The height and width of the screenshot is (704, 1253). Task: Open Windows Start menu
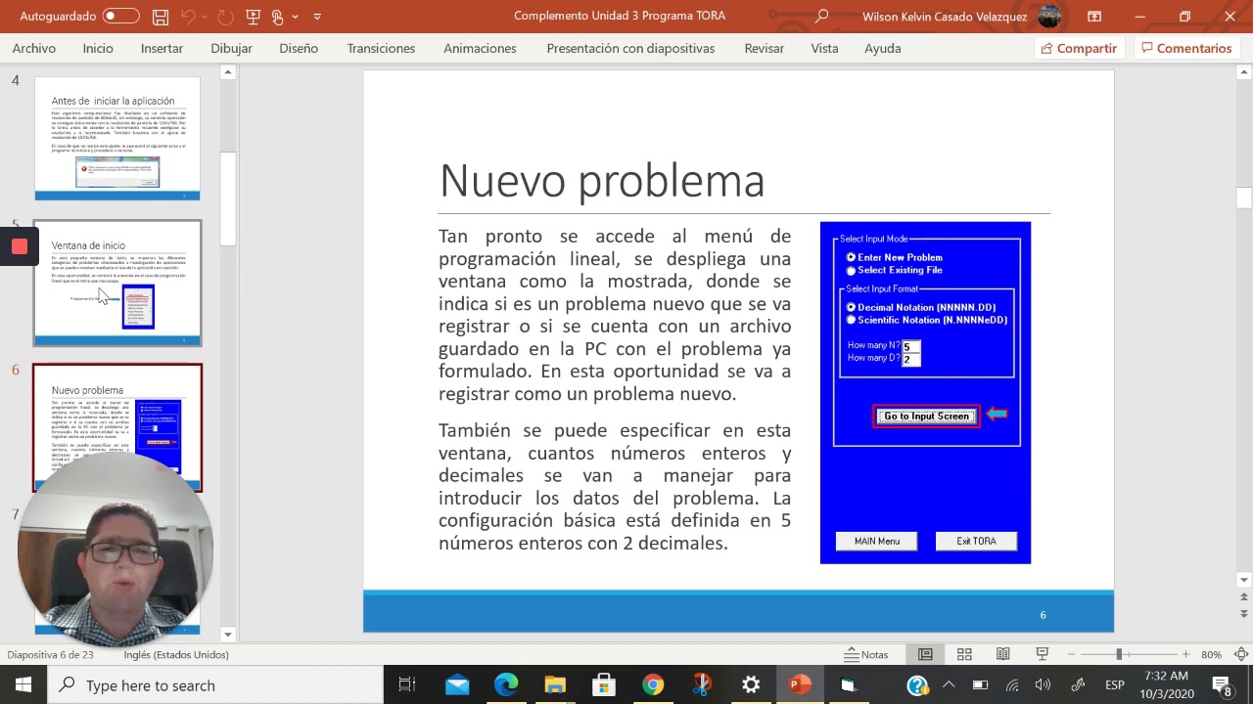tap(23, 684)
